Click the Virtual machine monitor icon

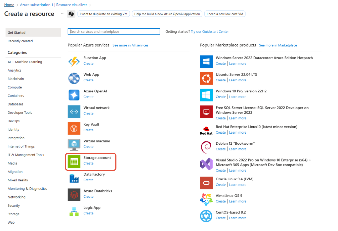(74, 145)
